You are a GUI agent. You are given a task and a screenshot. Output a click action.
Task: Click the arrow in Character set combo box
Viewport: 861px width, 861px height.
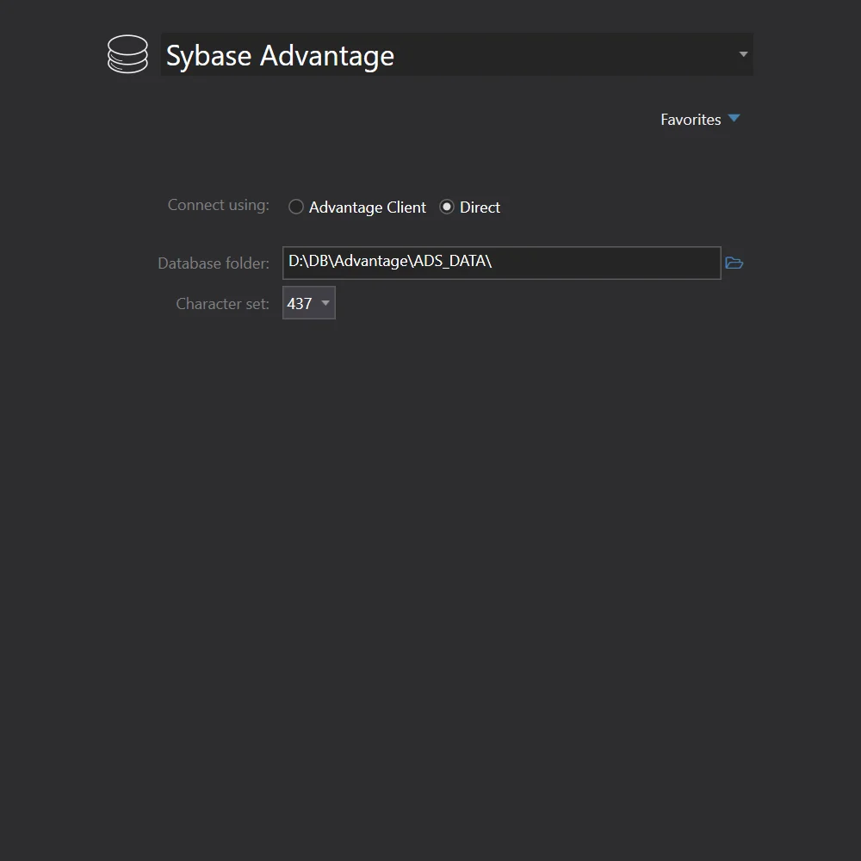[325, 303]
